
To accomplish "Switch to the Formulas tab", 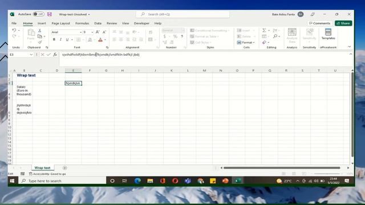I will coord(82,23).
